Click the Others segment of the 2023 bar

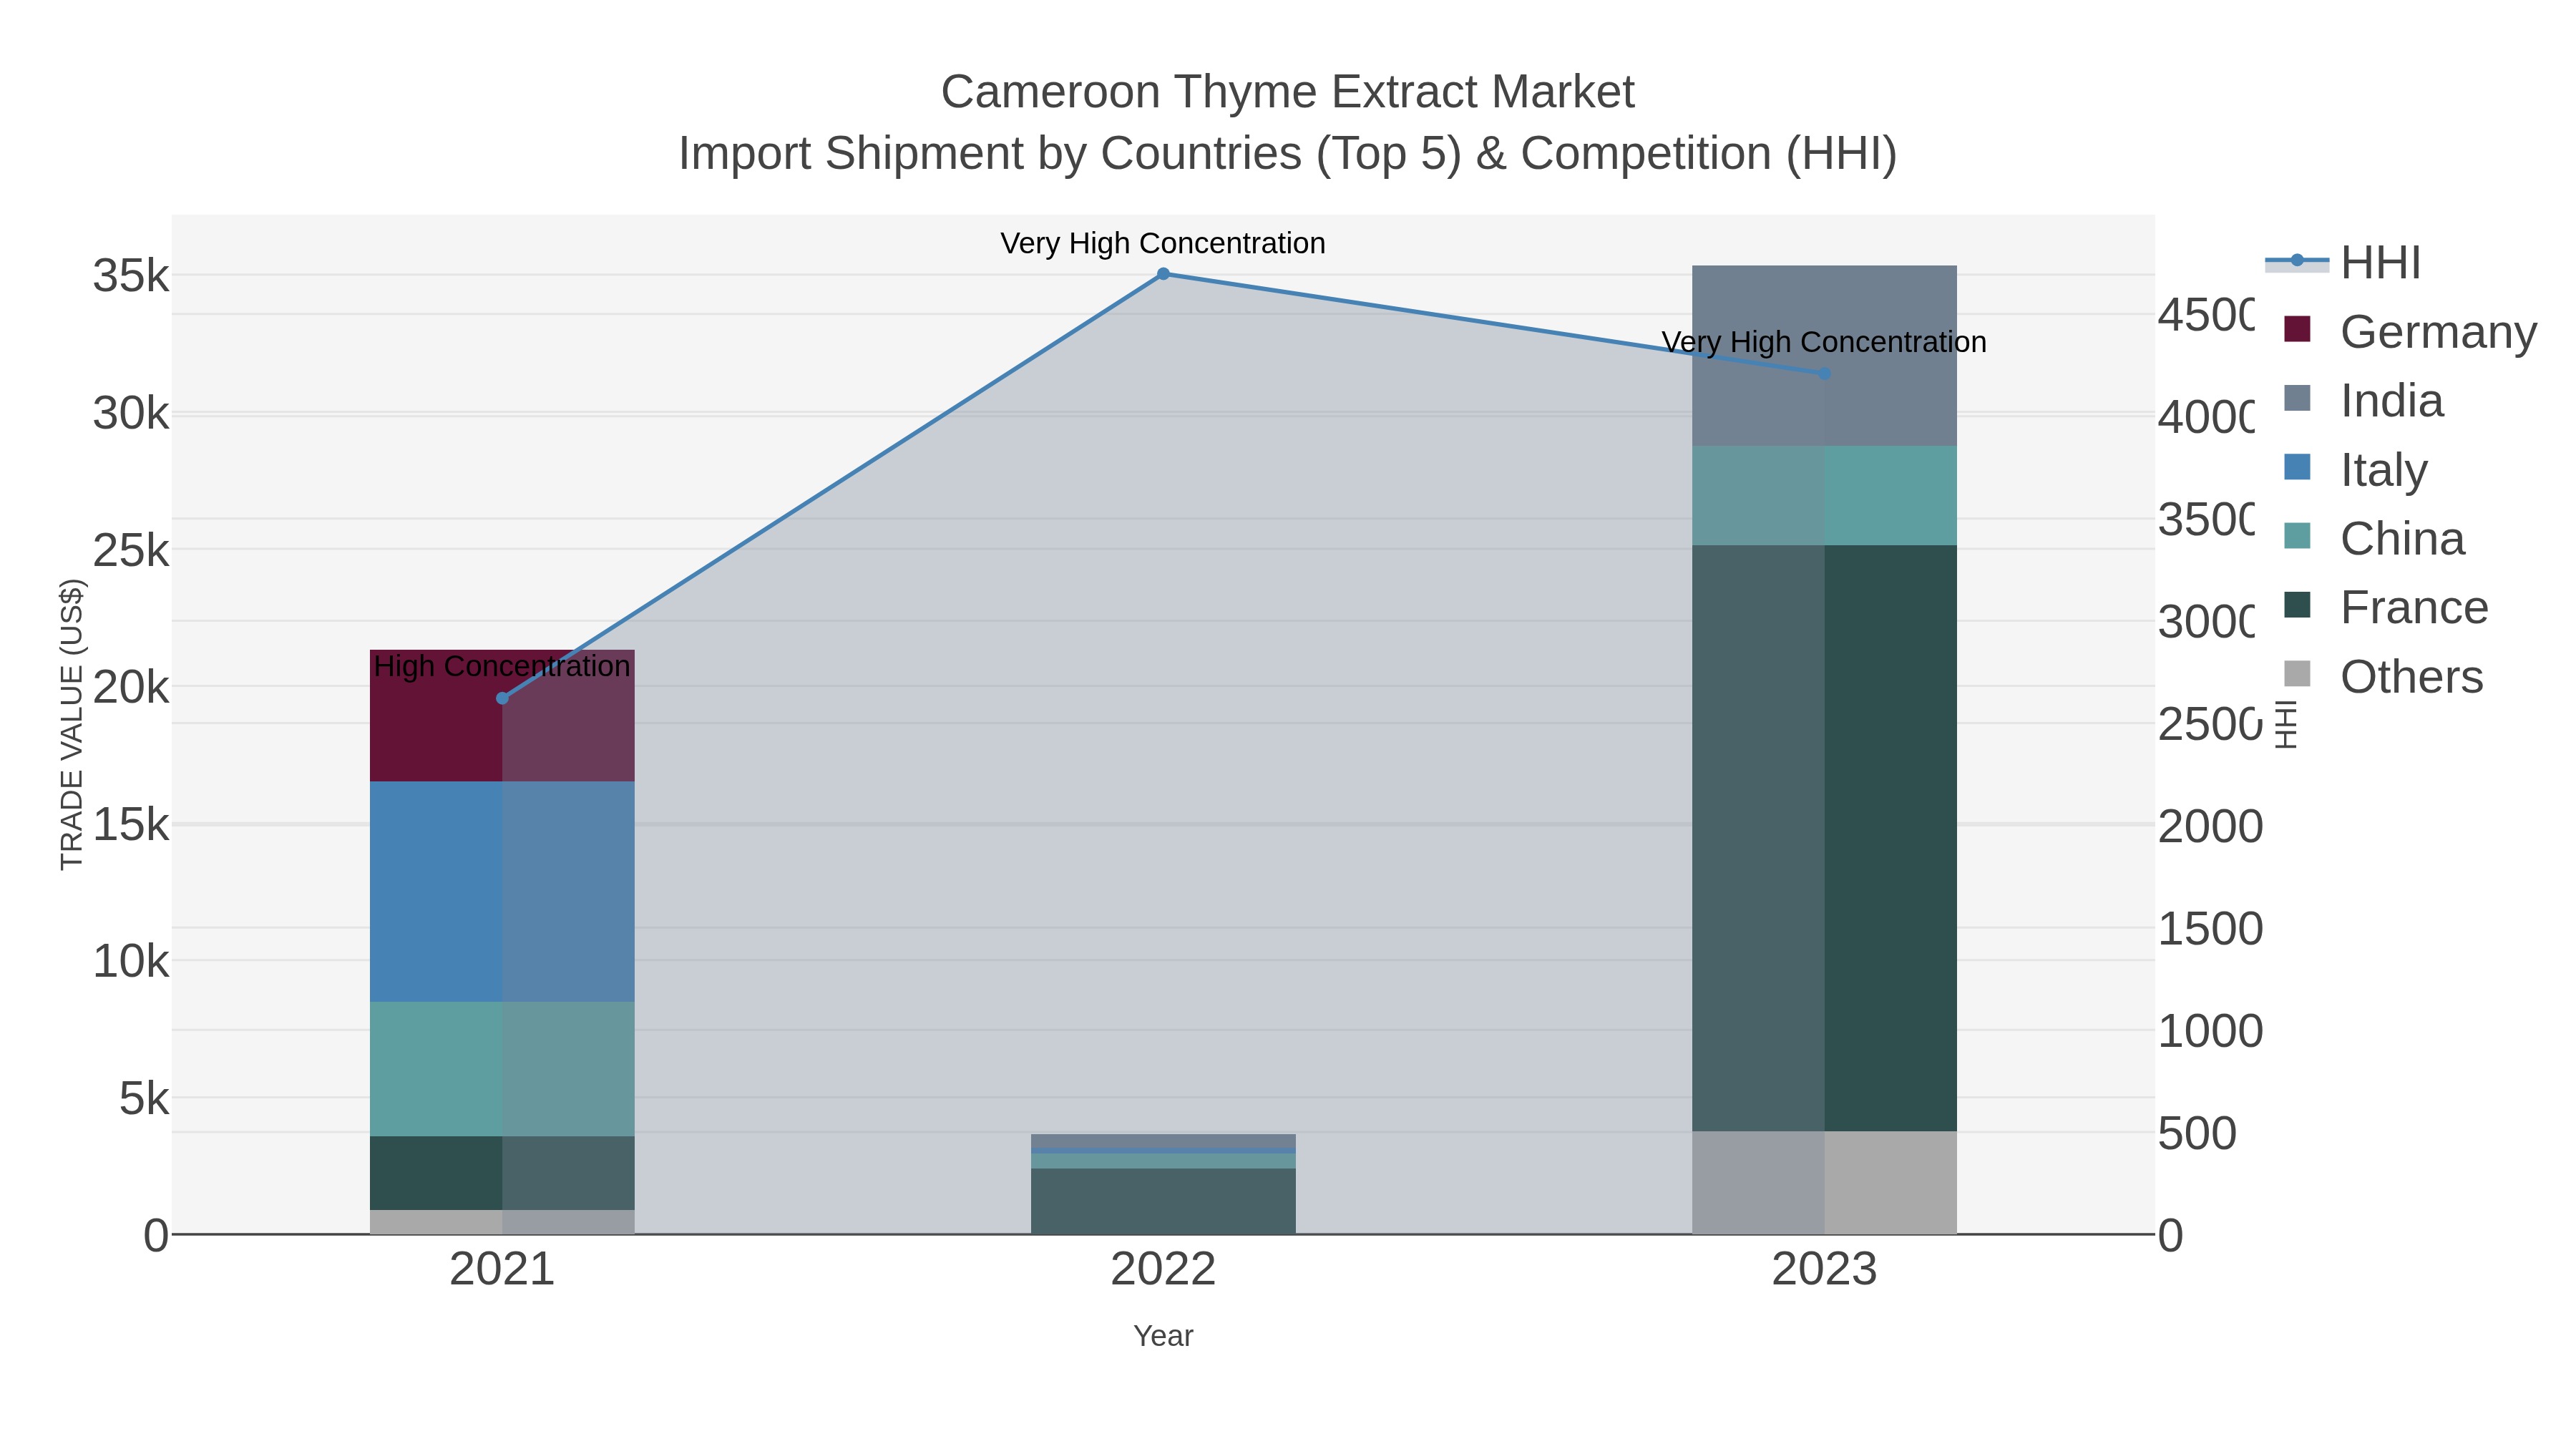(1824, 1182)
